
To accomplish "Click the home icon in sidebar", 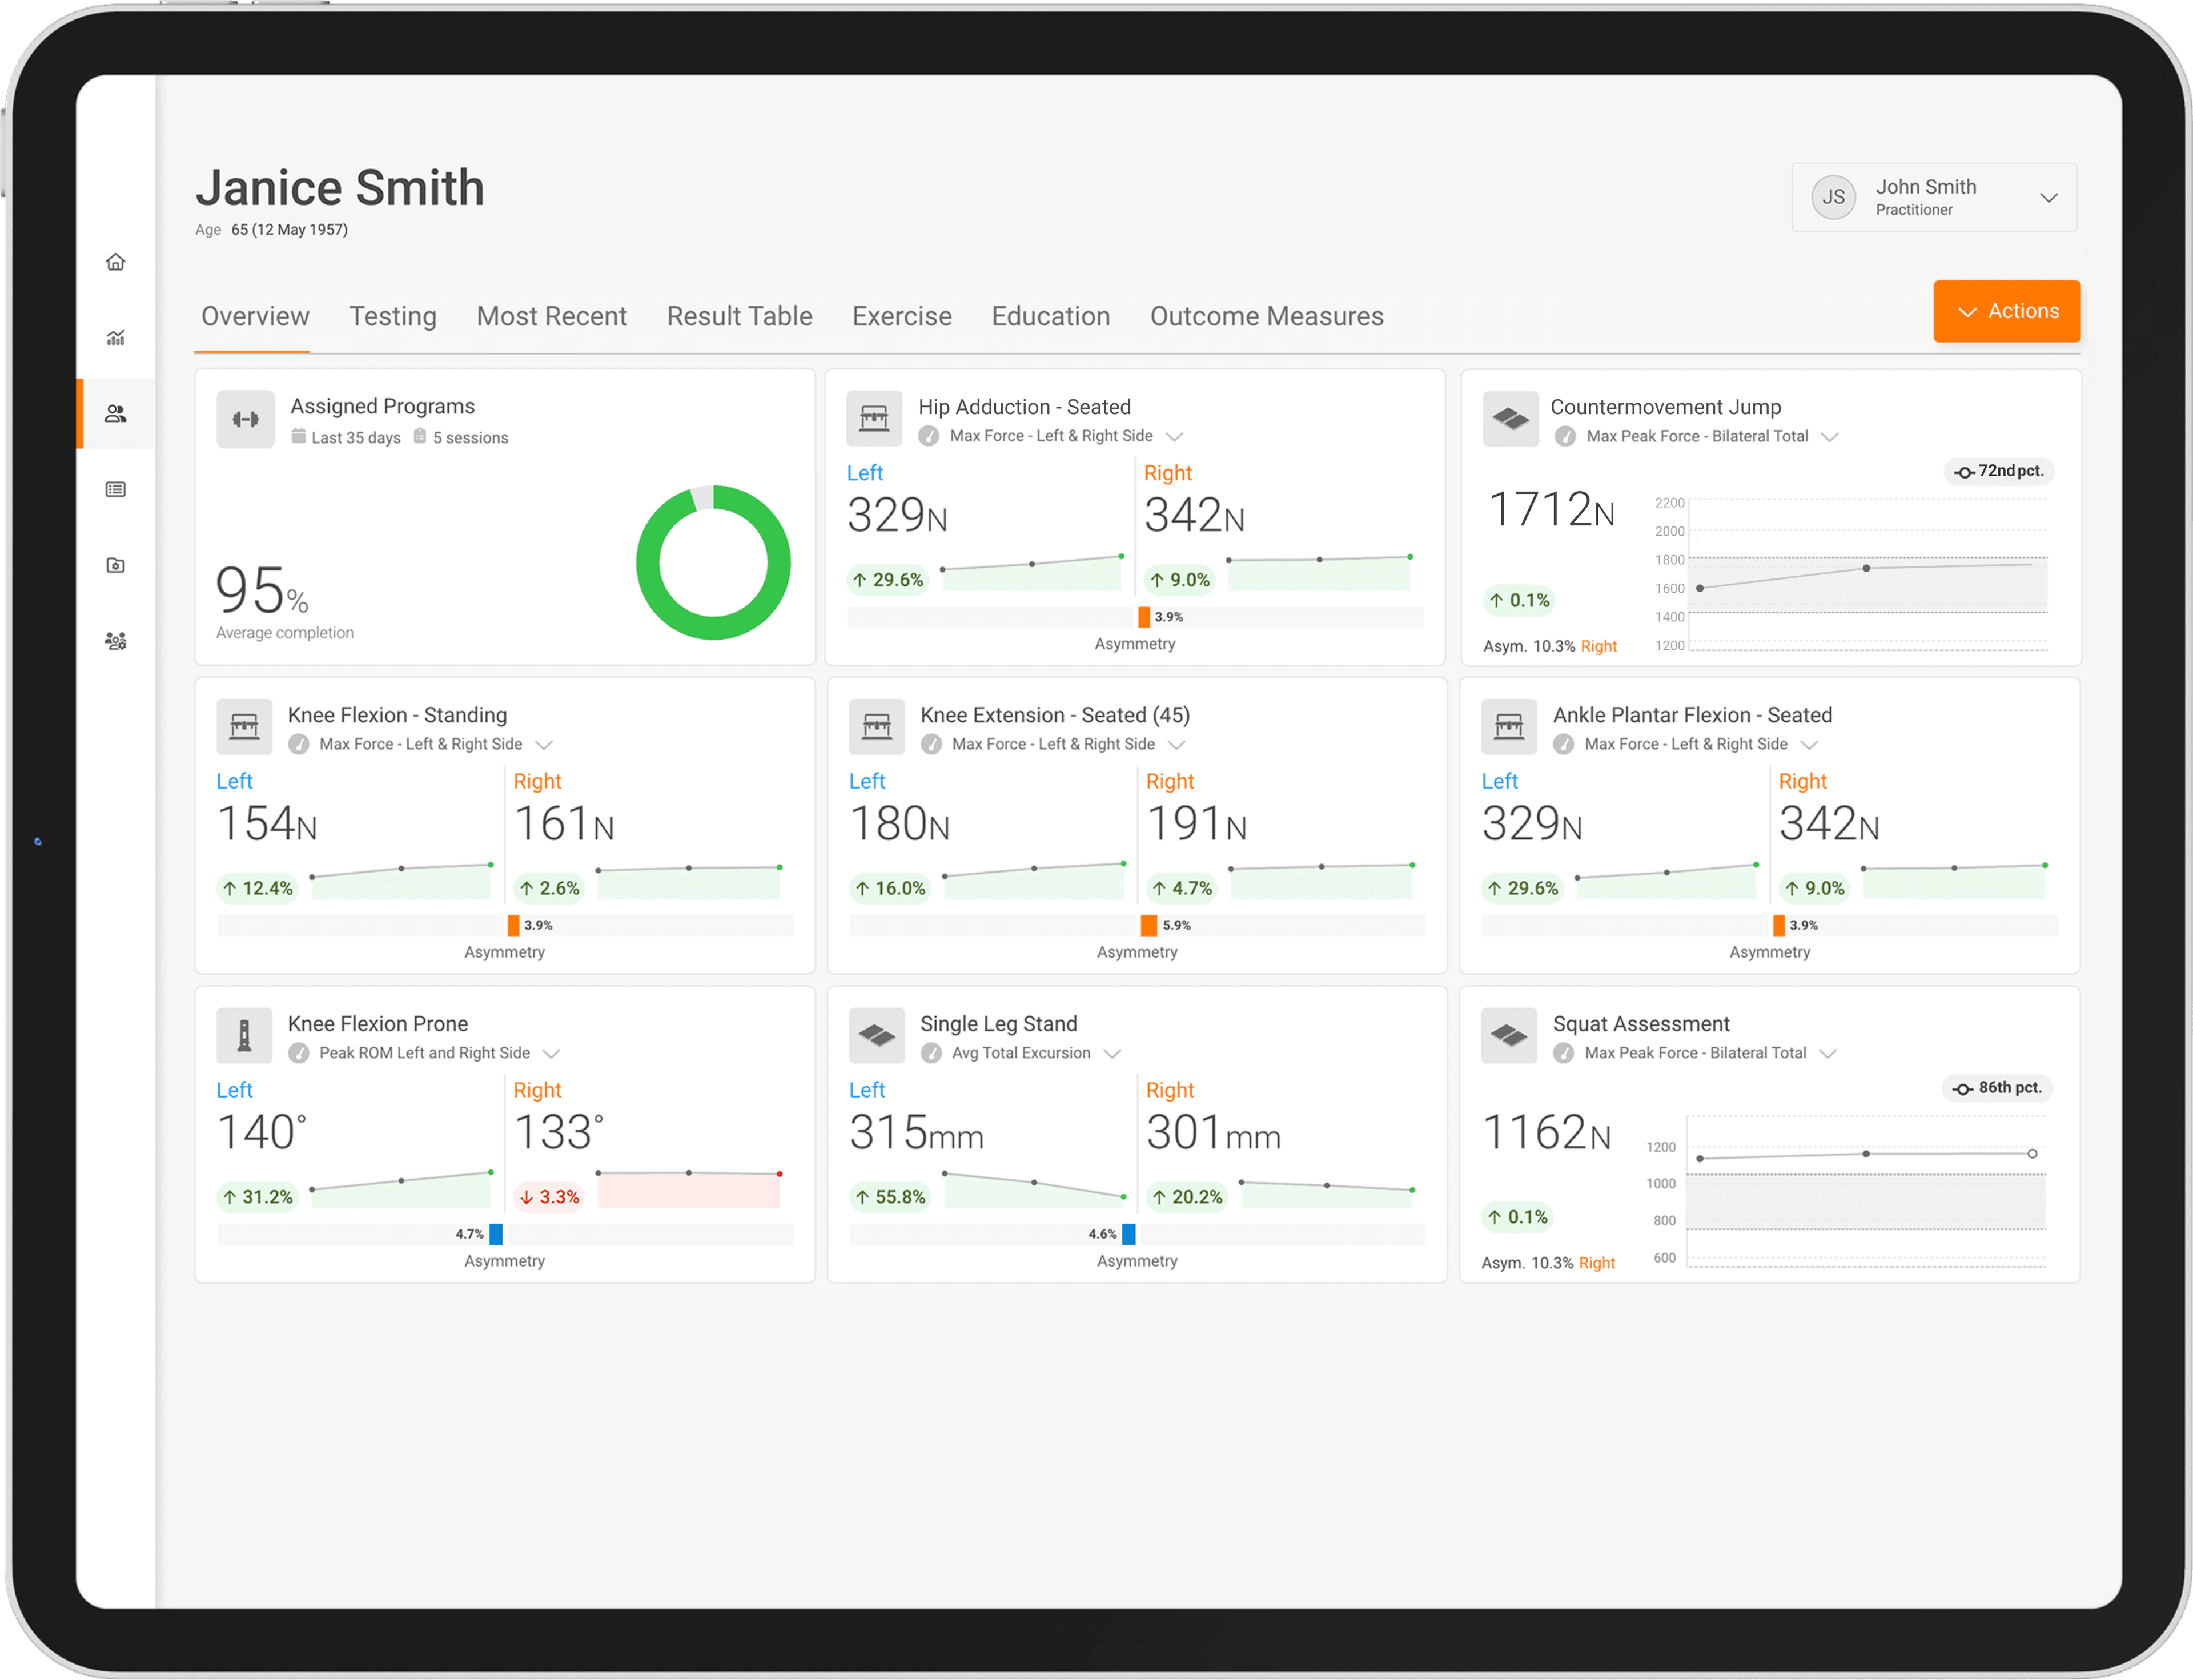I will [x=116, y=262].
